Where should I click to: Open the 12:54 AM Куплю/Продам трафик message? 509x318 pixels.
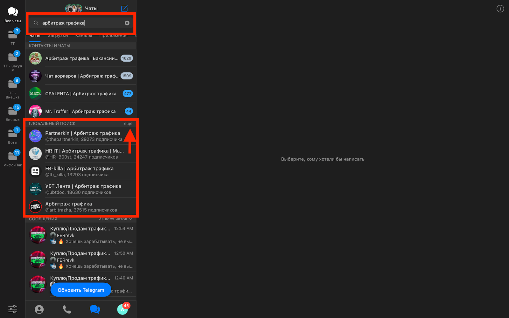pos(81,235)
